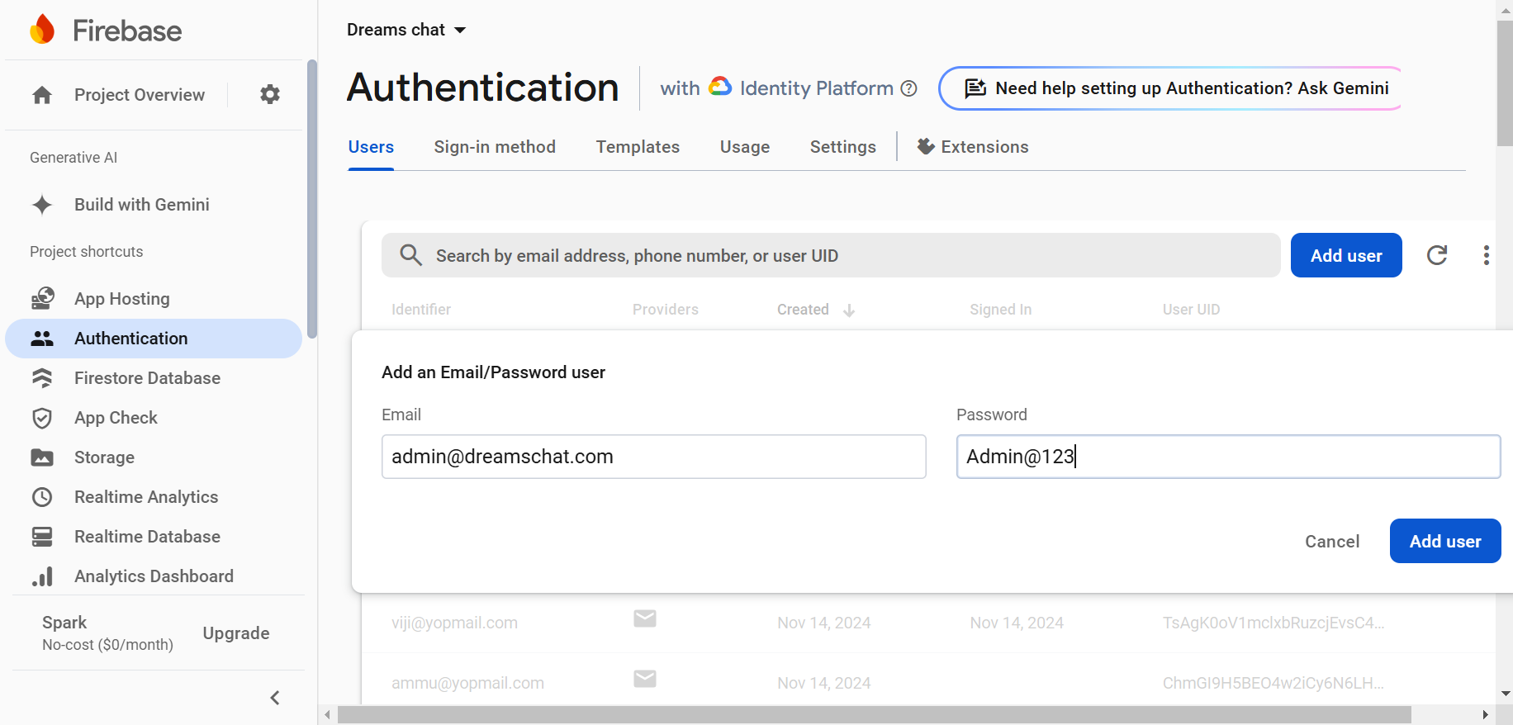Focus the Email input field

(654, 457)
